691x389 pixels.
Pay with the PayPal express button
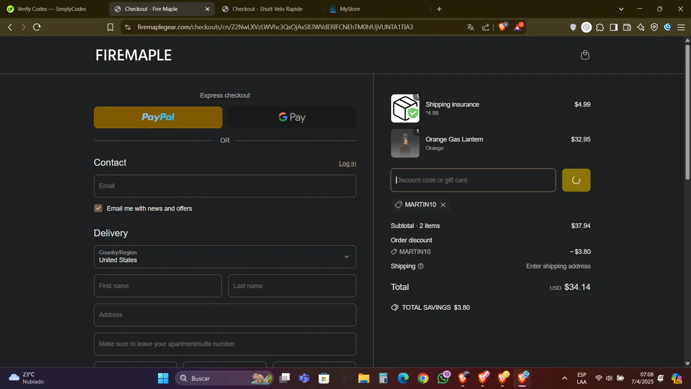tap(158, 117)
